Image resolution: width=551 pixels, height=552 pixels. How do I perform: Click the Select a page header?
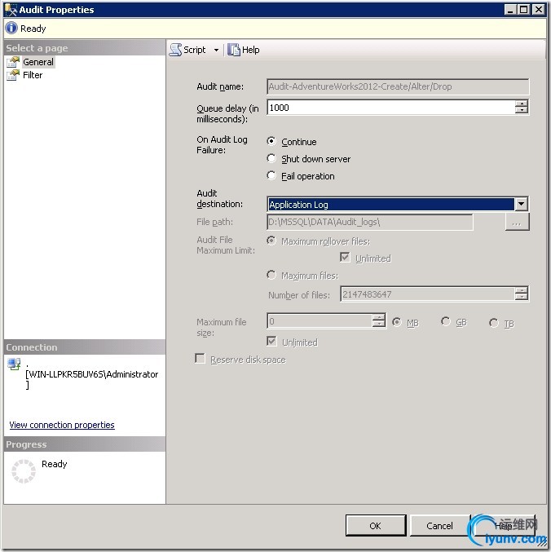point(85,48)
